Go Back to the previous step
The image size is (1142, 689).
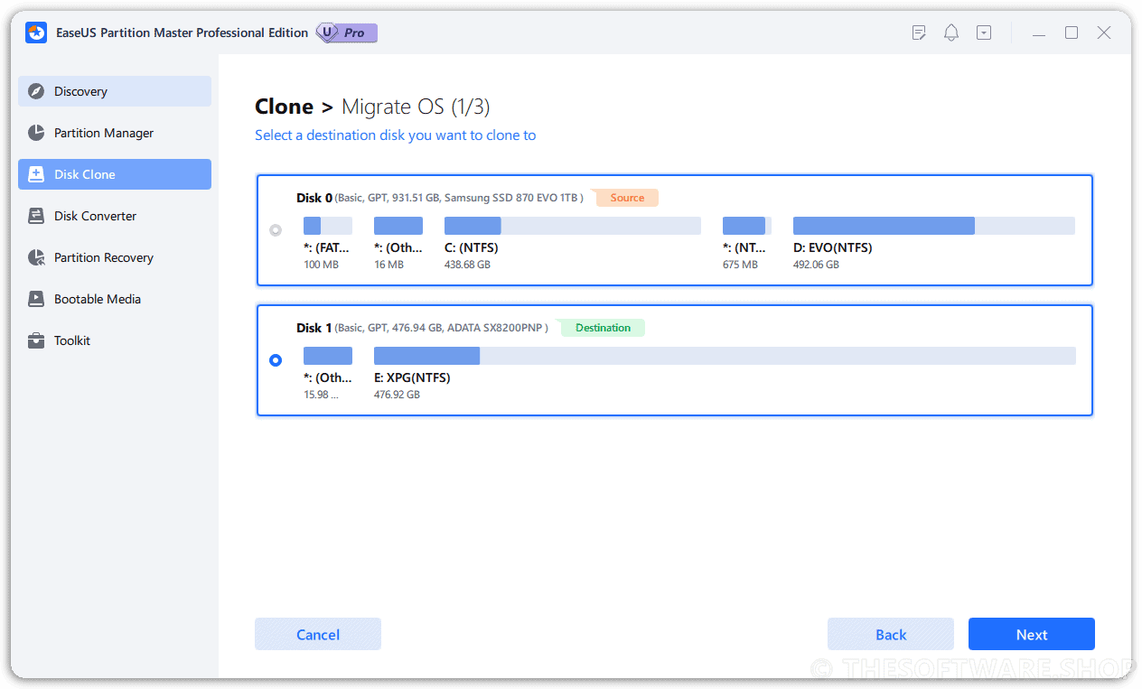[891, 634]
